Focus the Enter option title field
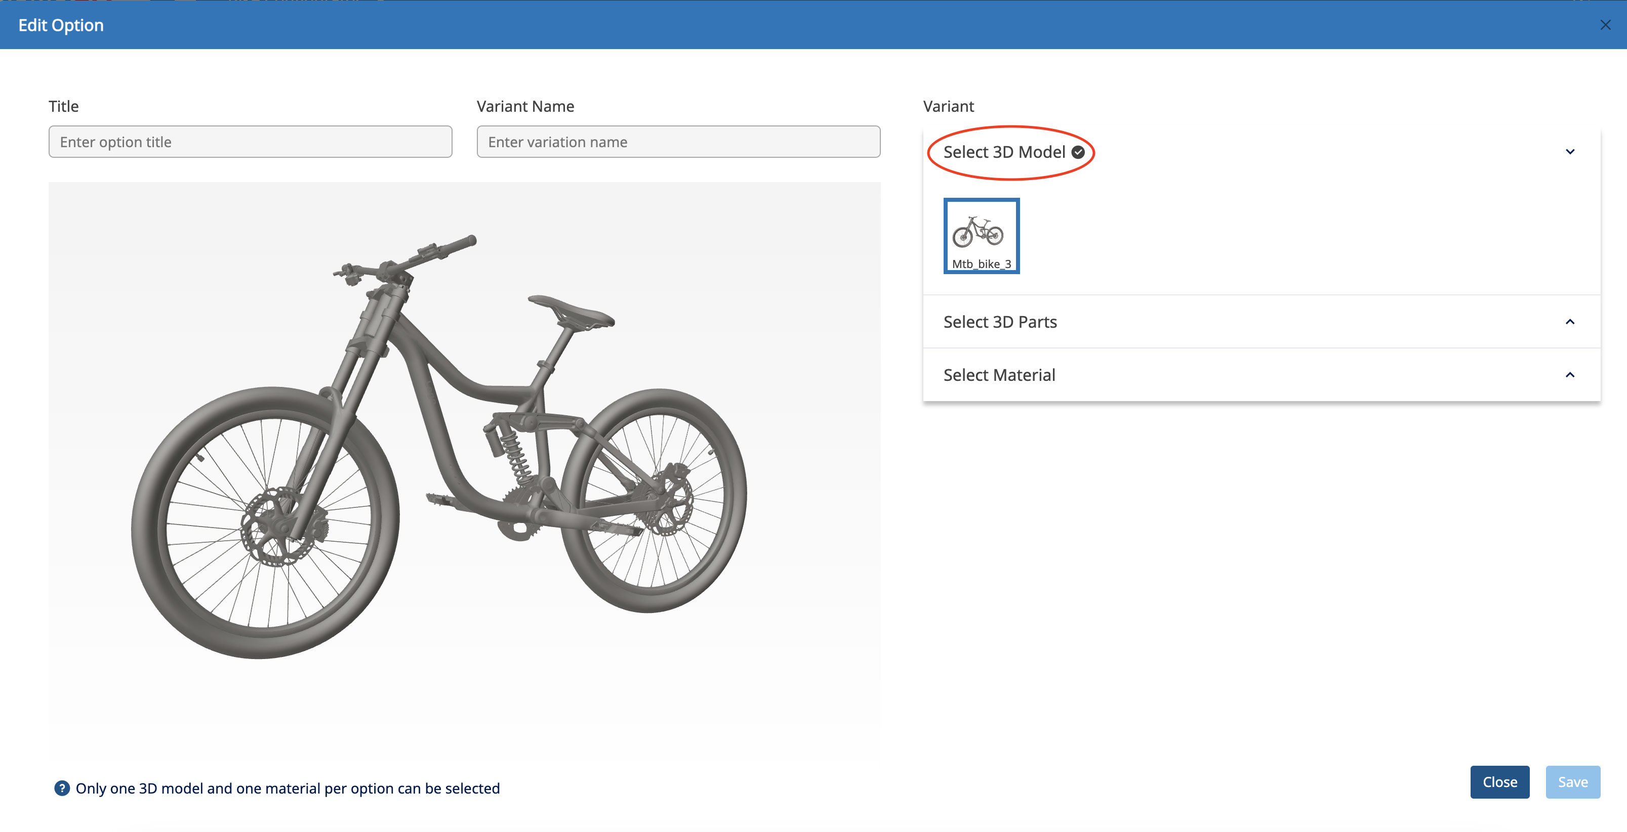The width and height of the screenshot is (1627, 832). point(250,142)
